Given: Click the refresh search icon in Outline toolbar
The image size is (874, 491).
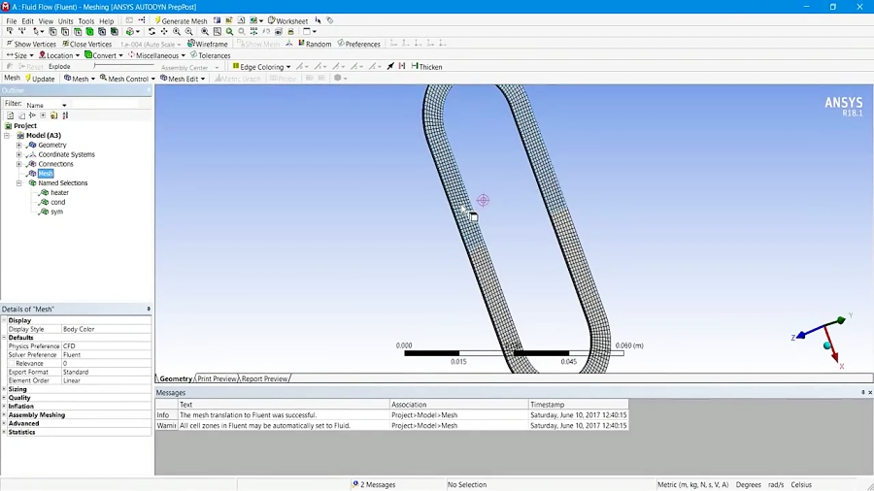Looking at the screenshot, I should point(10,115).
